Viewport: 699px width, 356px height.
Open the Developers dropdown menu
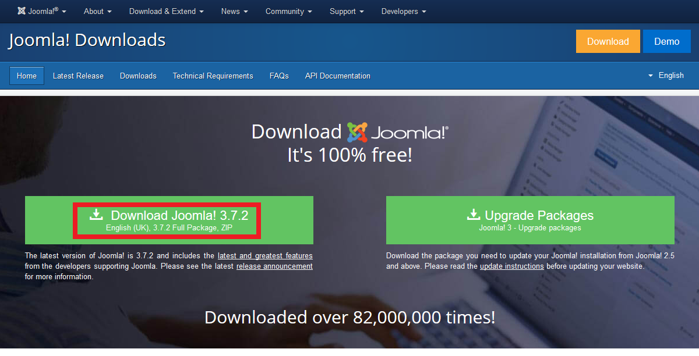click(404, 11)
